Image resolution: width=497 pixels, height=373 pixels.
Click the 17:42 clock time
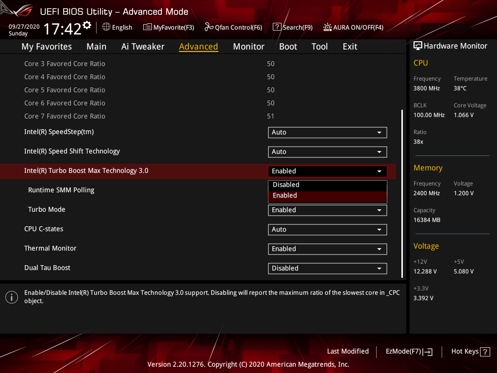point(63,29)
